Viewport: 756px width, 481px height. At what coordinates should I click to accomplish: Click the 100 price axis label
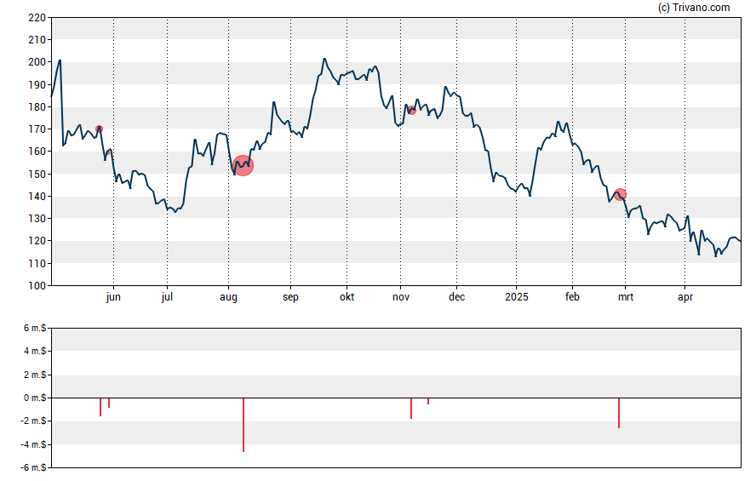[37, 286]
